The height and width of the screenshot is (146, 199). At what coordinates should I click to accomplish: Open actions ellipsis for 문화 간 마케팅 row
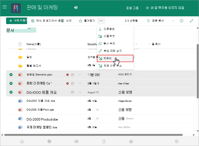(80, 84)
